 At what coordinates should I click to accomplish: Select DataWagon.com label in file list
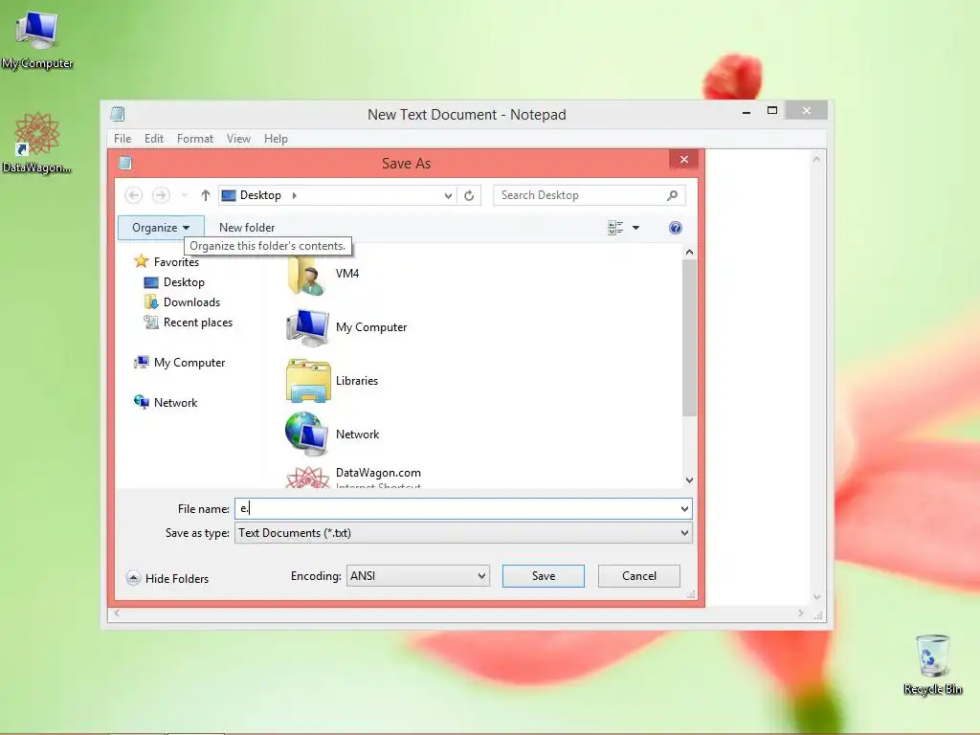[x=378, y=473]
